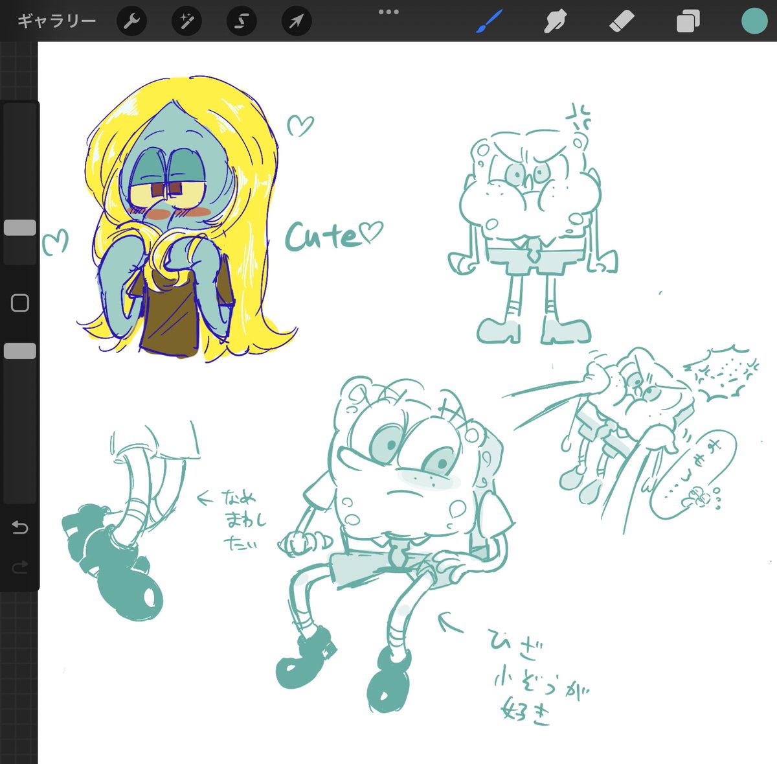The image size is (777, 764).
Task: Open the teal color picker
Action: pyautogui.click(x=754, y=21)
